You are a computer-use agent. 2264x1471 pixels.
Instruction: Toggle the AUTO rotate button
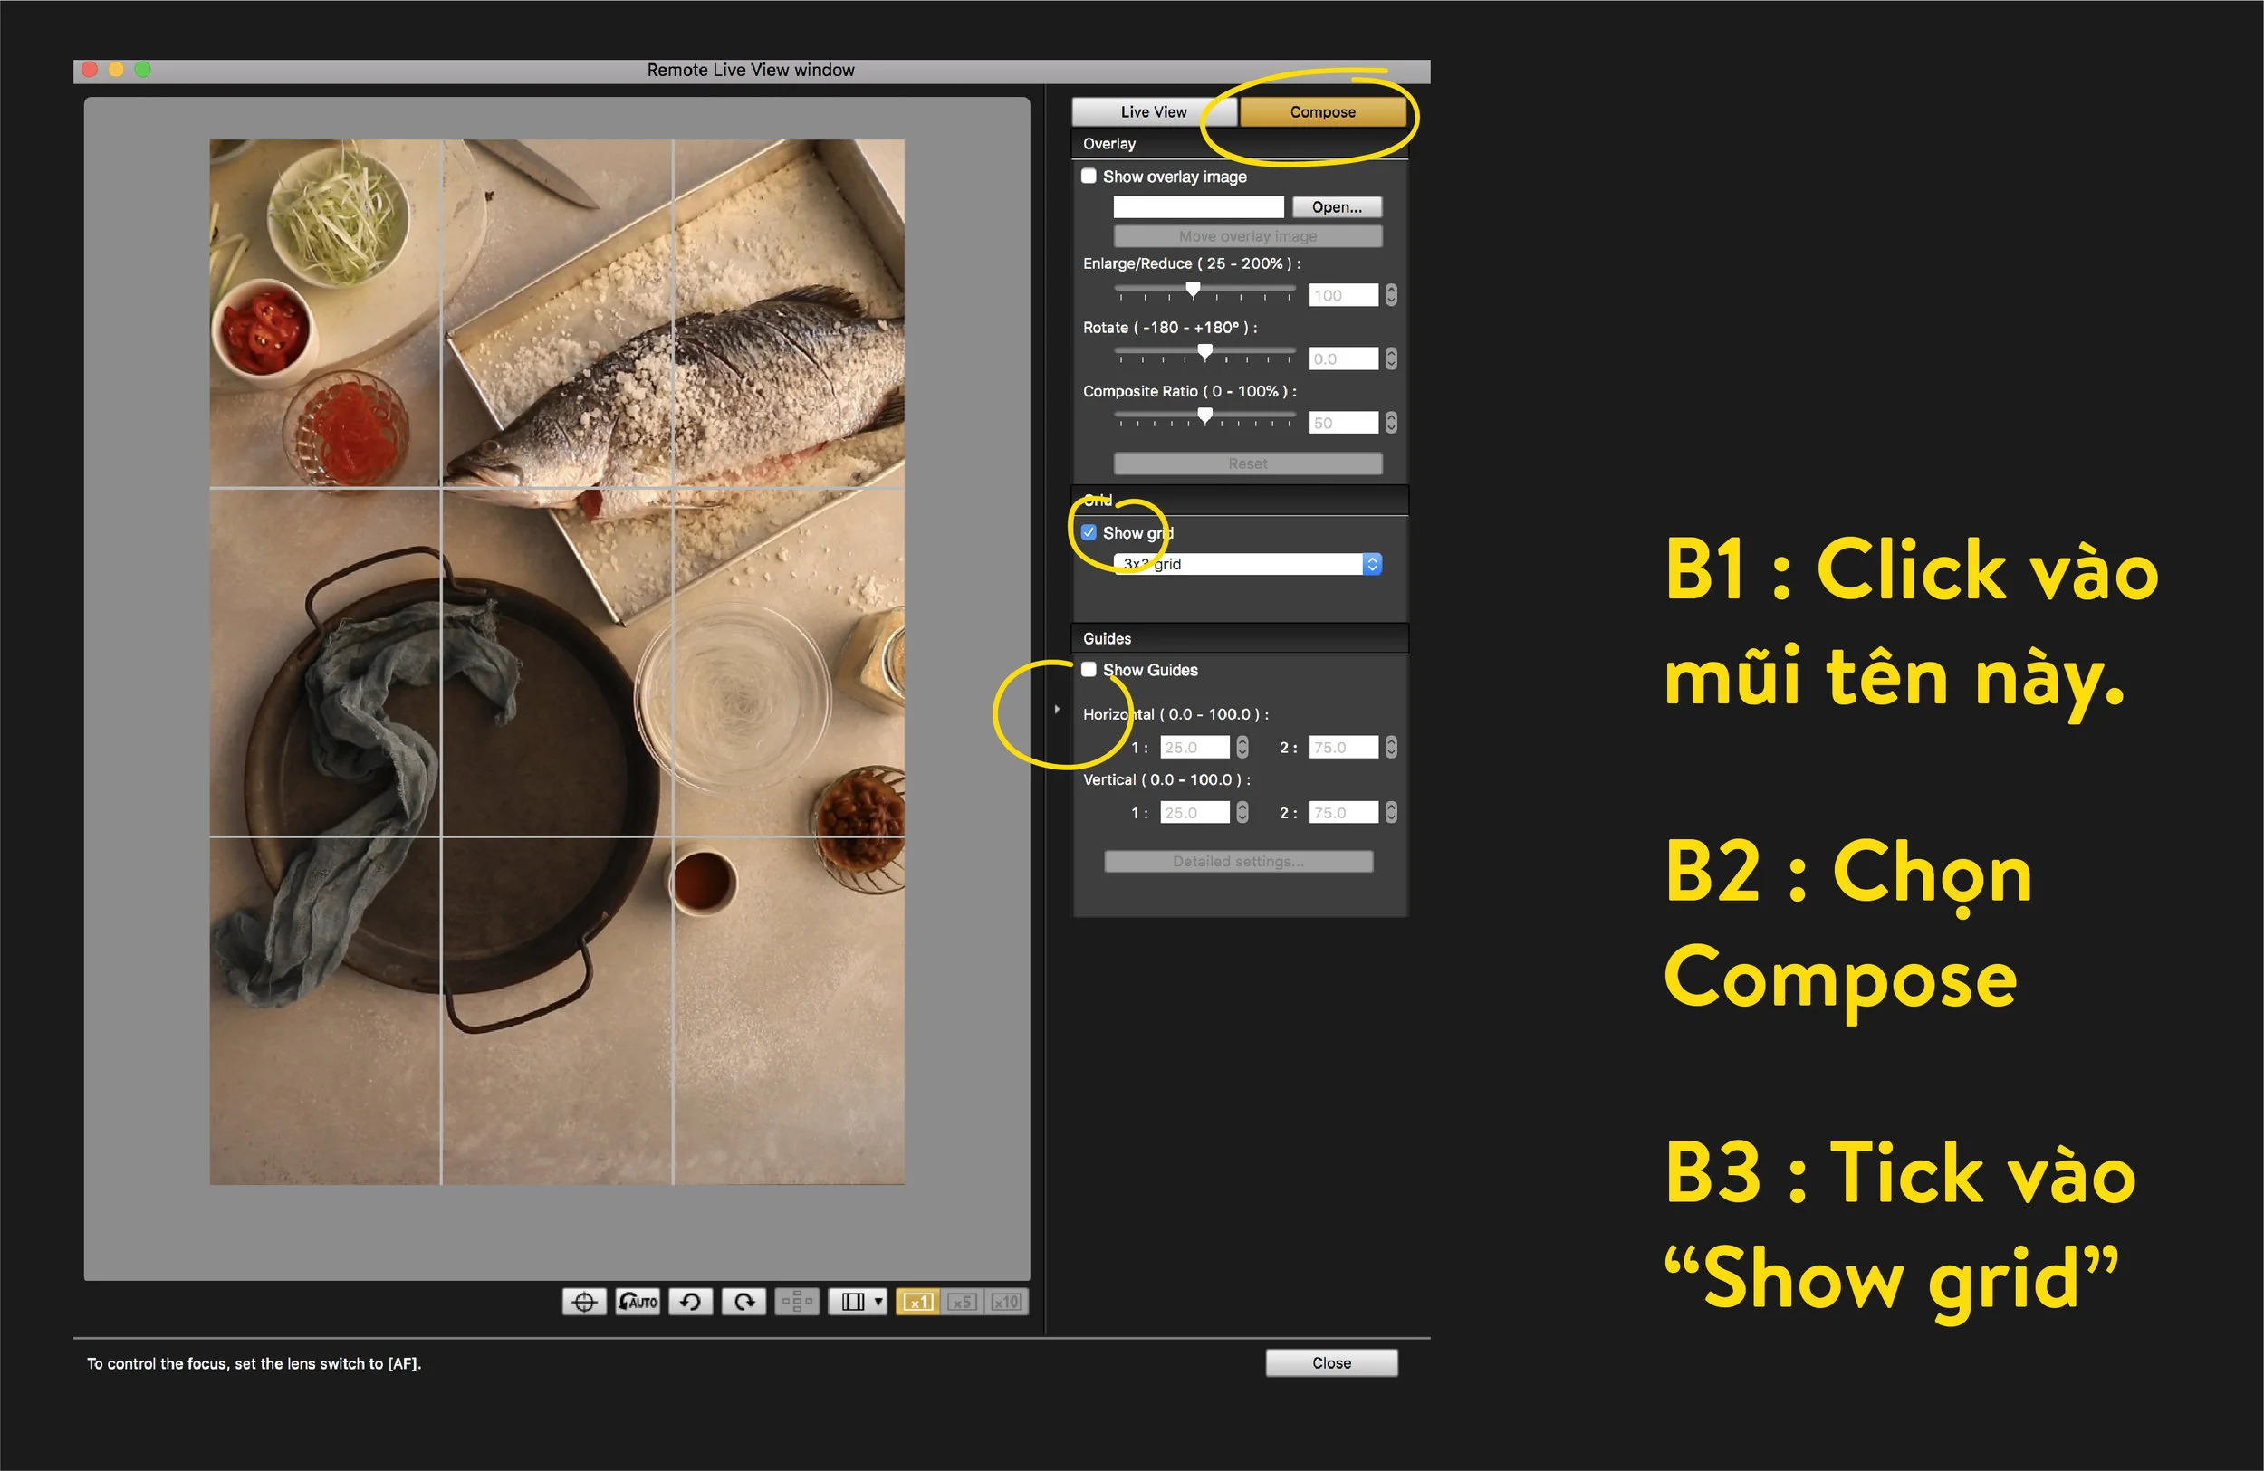tap(638, 1302)
